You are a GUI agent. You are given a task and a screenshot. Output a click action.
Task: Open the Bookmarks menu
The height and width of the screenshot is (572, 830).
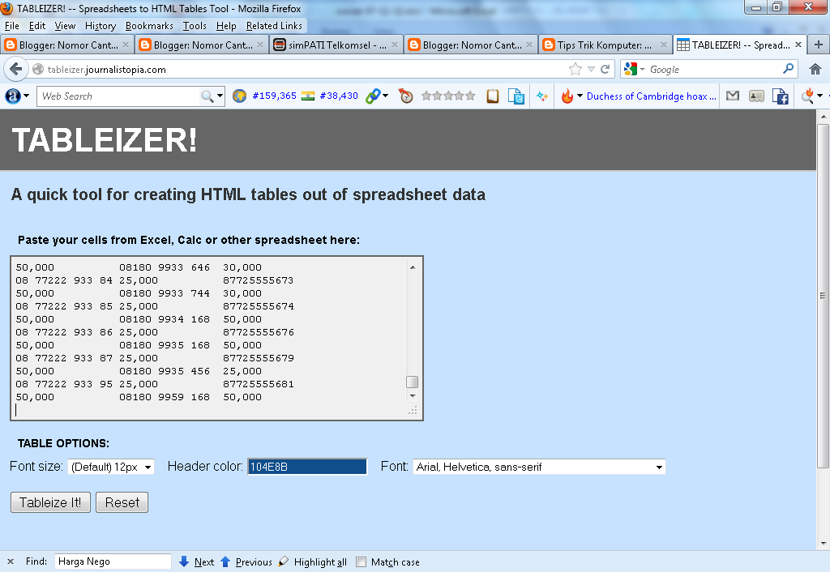tap(148, 25)
